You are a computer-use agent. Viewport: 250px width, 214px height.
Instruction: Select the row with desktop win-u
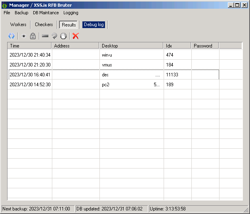click(x=107, y=55)
